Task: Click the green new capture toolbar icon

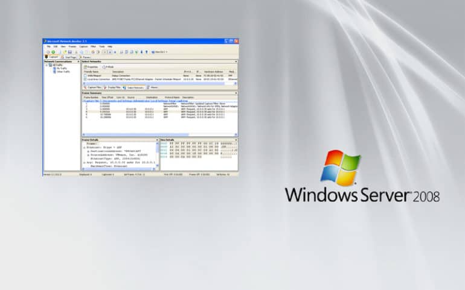Action: pyautogui.click(x=53, y=52)
